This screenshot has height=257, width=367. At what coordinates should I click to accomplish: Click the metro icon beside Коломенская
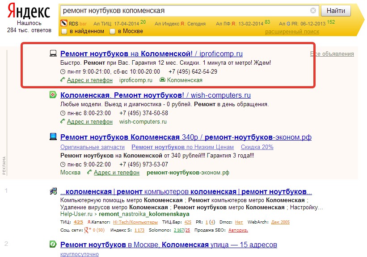[162, 80]
